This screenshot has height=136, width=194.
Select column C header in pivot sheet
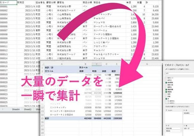click(x=97, y=64)
